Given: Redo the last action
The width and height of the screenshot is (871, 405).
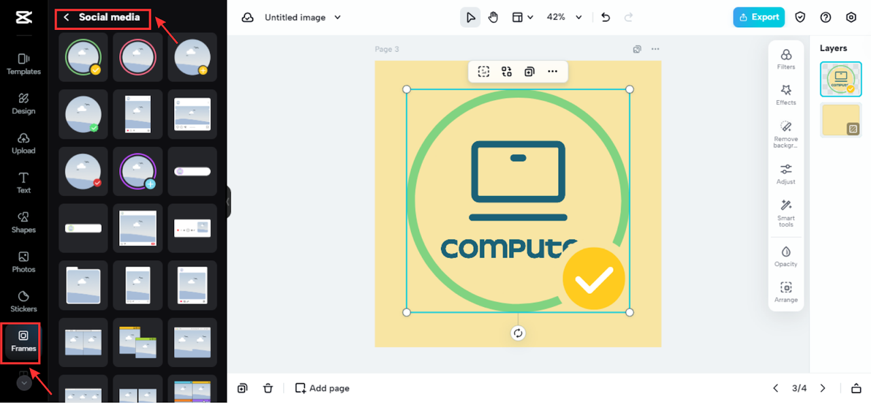Looking at the screenshot, I should tap(629, 17).
